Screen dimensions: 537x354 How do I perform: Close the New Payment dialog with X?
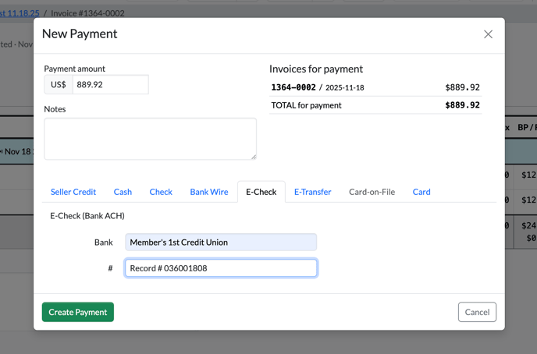click(488, 34)
